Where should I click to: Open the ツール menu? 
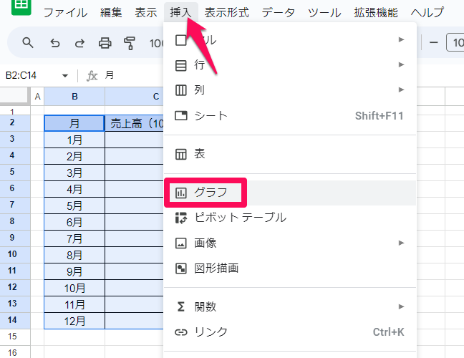pos(324,12)
